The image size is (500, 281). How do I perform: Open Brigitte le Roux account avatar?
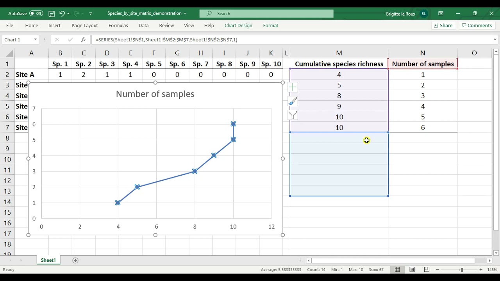(423, 13)
